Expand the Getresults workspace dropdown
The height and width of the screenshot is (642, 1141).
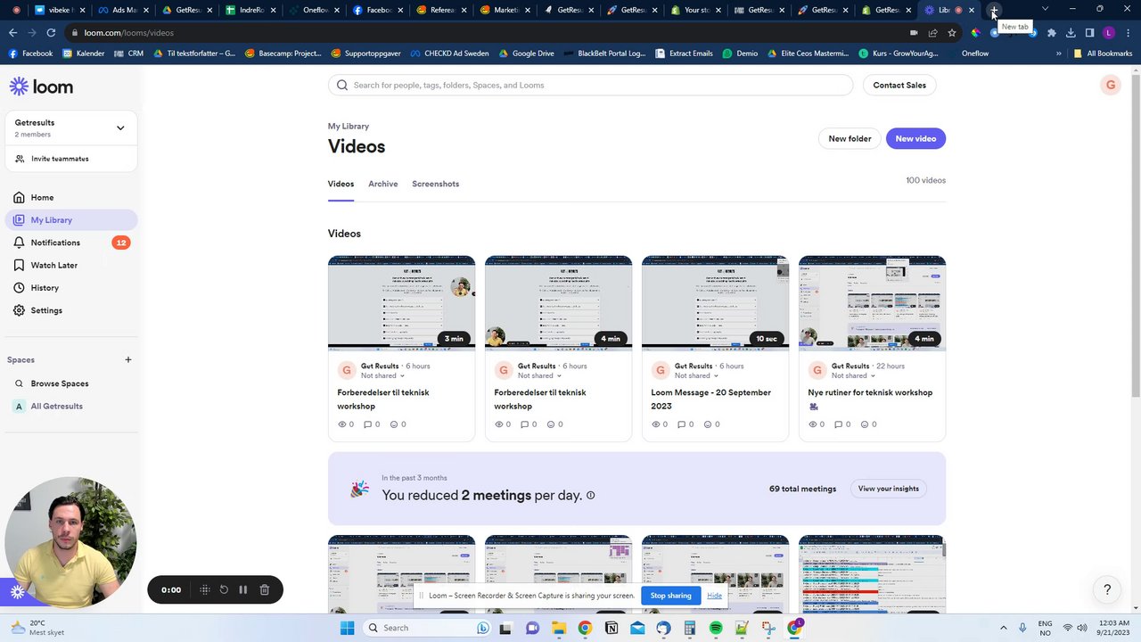click(x=120, y=128)
